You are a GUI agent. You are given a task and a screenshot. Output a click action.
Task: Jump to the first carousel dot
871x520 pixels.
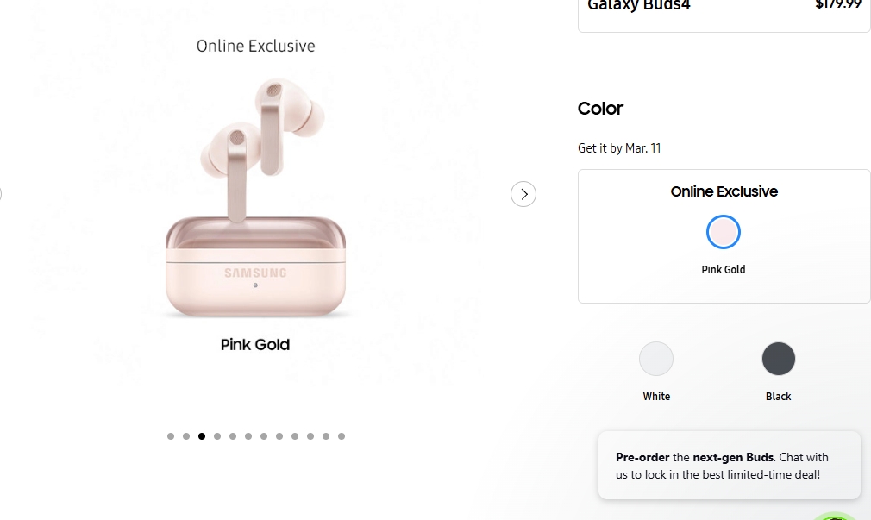tap(171, 436)
